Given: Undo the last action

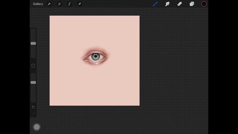Looking at the screenshot, I should (x=33, y=107).
